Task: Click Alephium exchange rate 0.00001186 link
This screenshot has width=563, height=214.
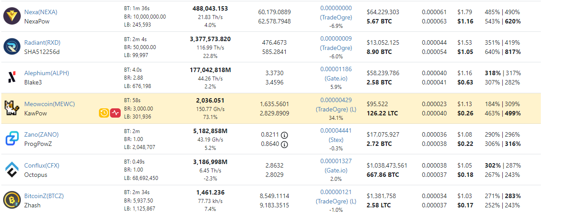Action: pos(336,69)
